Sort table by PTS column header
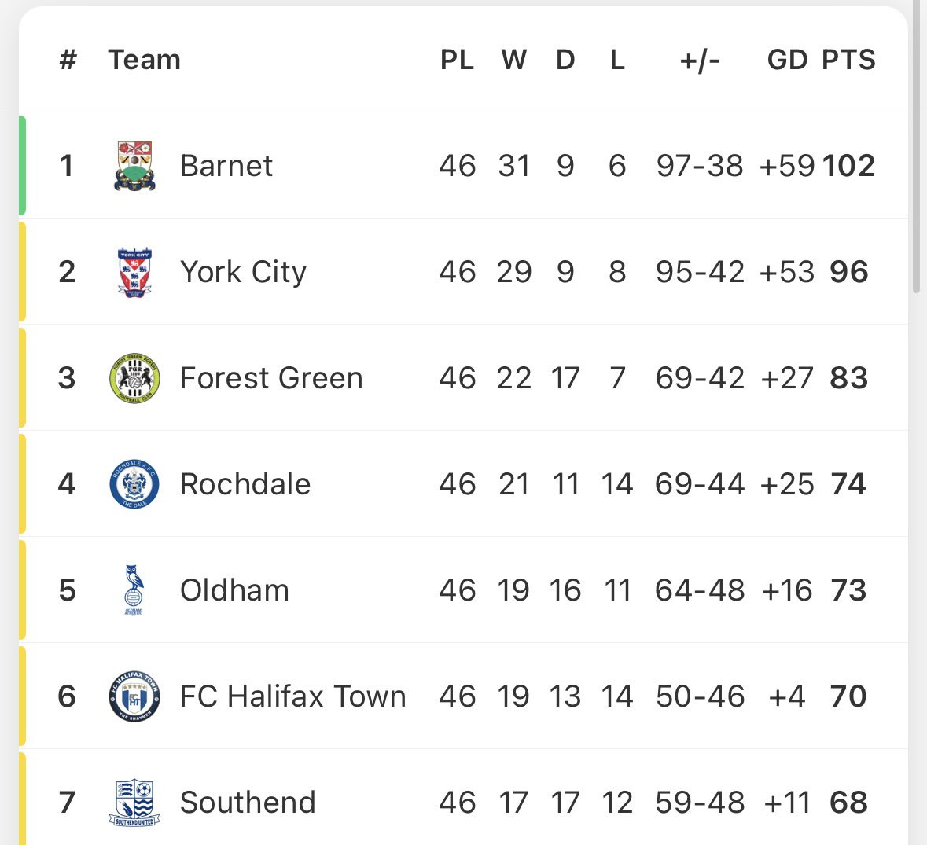 (848, 60)
